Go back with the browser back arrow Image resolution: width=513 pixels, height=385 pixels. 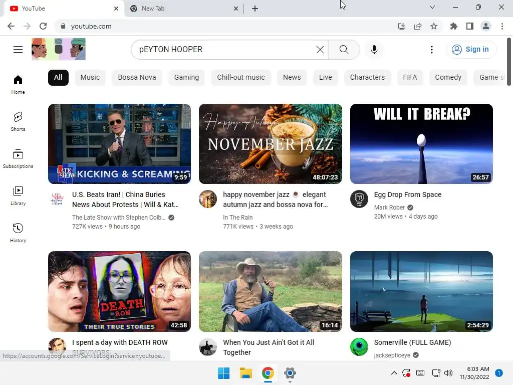(11, 26)
